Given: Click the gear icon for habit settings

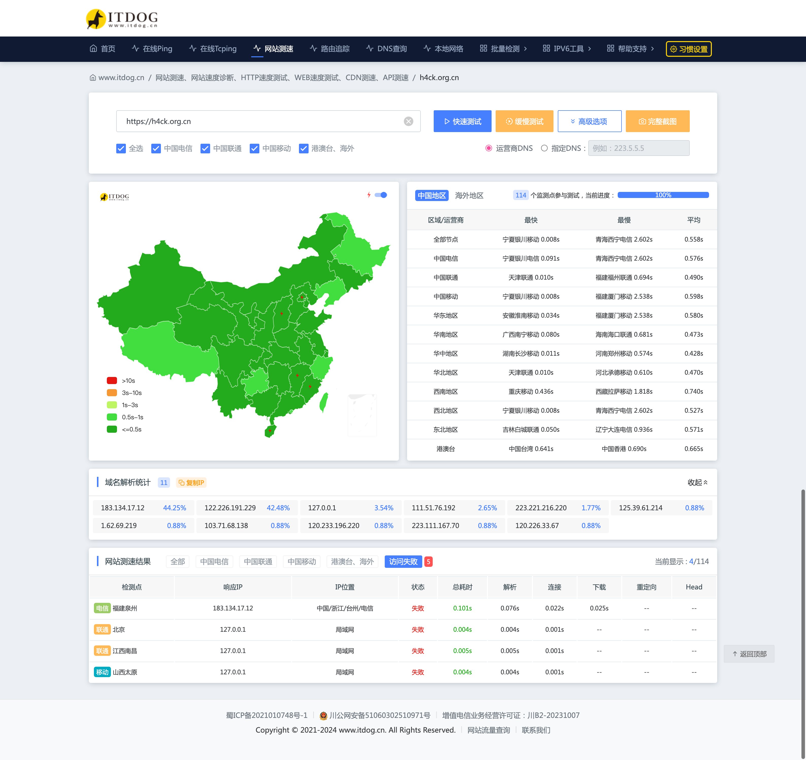Looking at the screenshot, I should click(x=673, y=49).
